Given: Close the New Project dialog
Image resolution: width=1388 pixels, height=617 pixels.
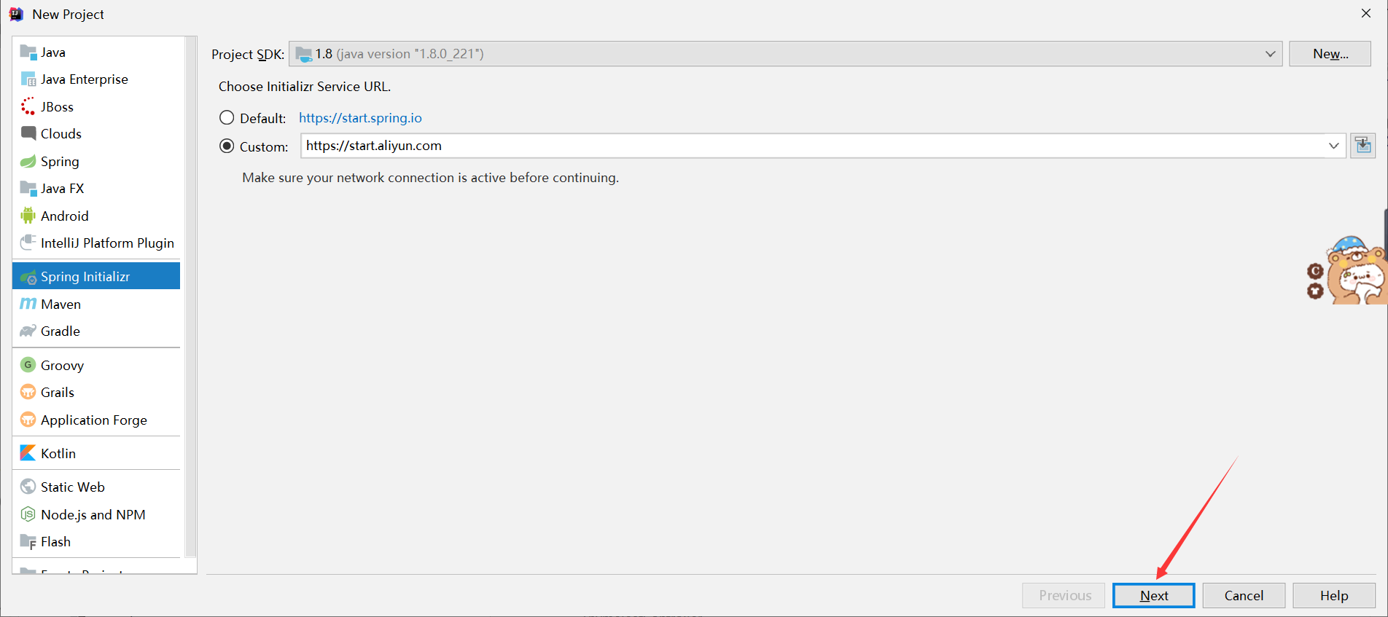Looking at the screenshot, I should (1366, 13).
